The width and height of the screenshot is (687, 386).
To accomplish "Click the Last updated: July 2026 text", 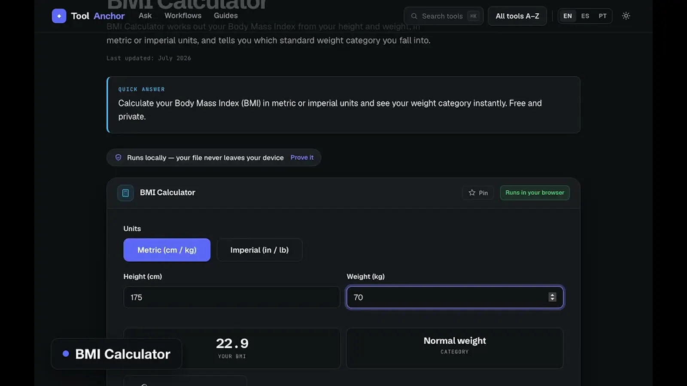I will 149,58.
